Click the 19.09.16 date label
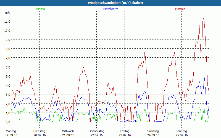The width and height of the screenshot is (221, 138). pyautogui.click(x=11, y=135)
